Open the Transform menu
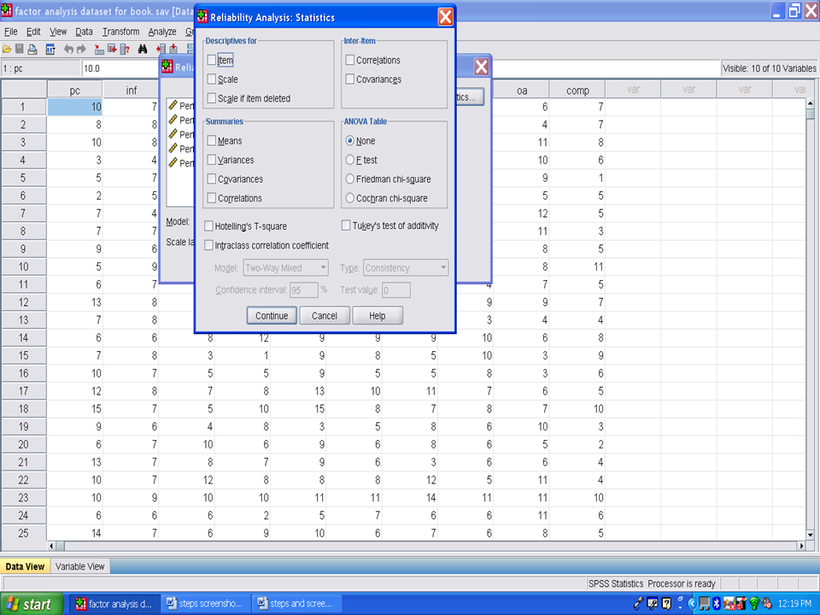Viewport: 820px width, 615px height. coord(120,32)
